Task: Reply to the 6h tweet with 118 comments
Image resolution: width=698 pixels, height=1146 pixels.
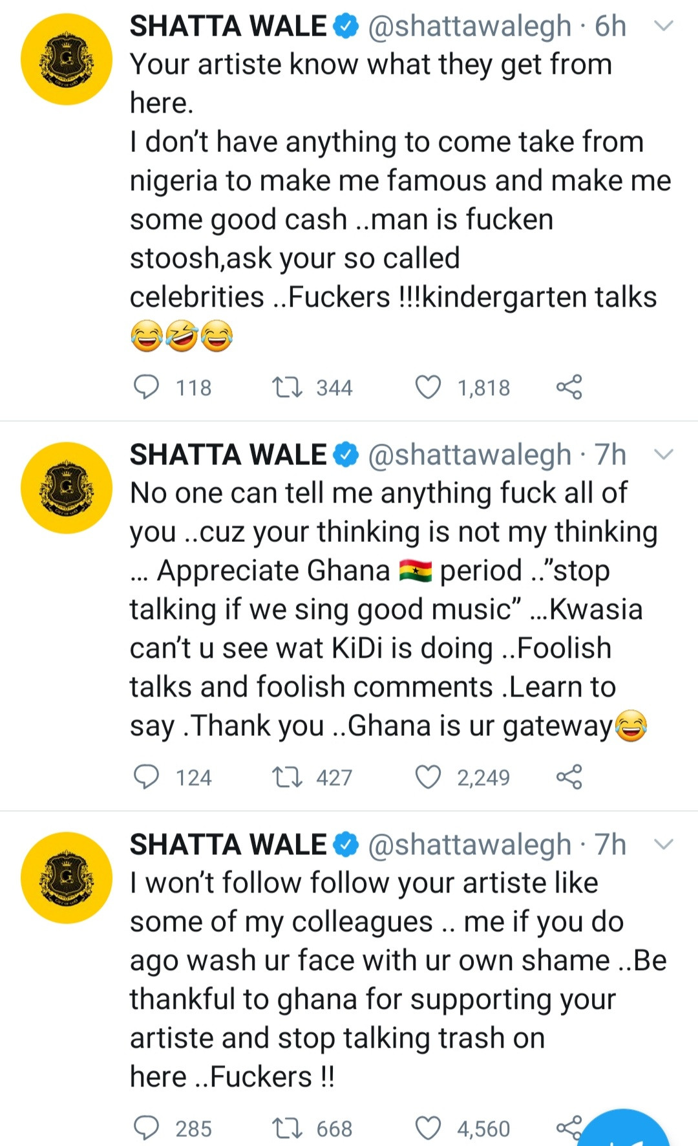Action: tap(146, 387)
